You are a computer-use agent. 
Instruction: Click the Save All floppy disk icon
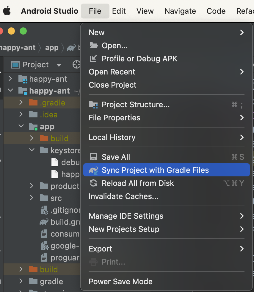(x=93, y=157)
